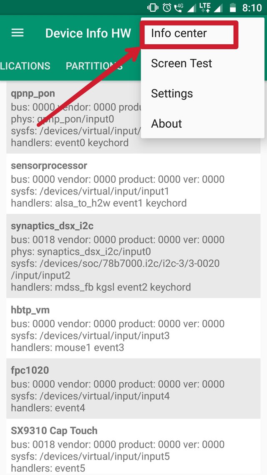This screenshot has height=475, width=267.
Task: Open the synaptics_dsx_i2c device entry
Action: click(133, 256)
